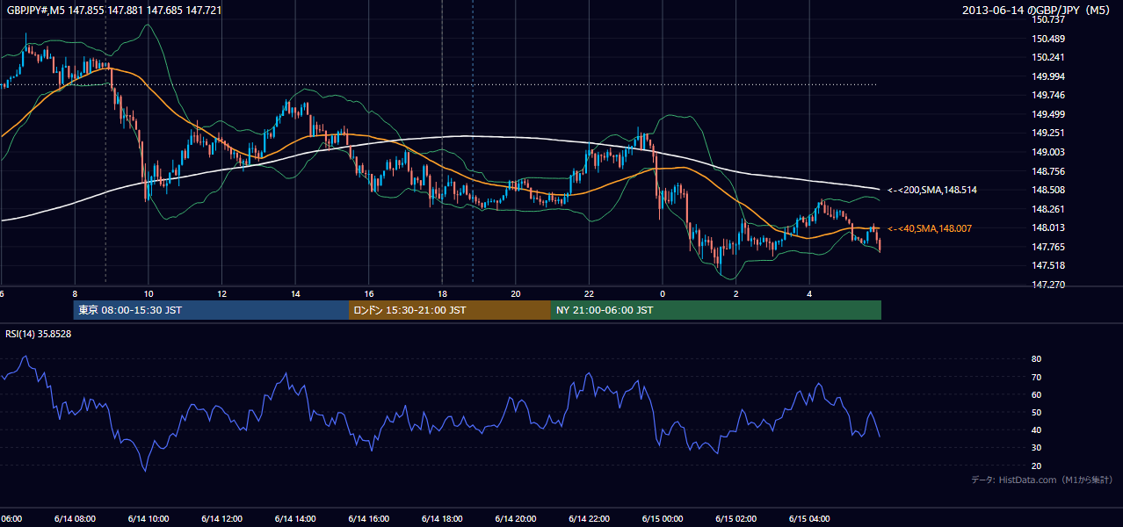The width and height of the screenshot is (1123, 527).
Task: Click RSI scale value 50
Action: tap(1037, 412)
